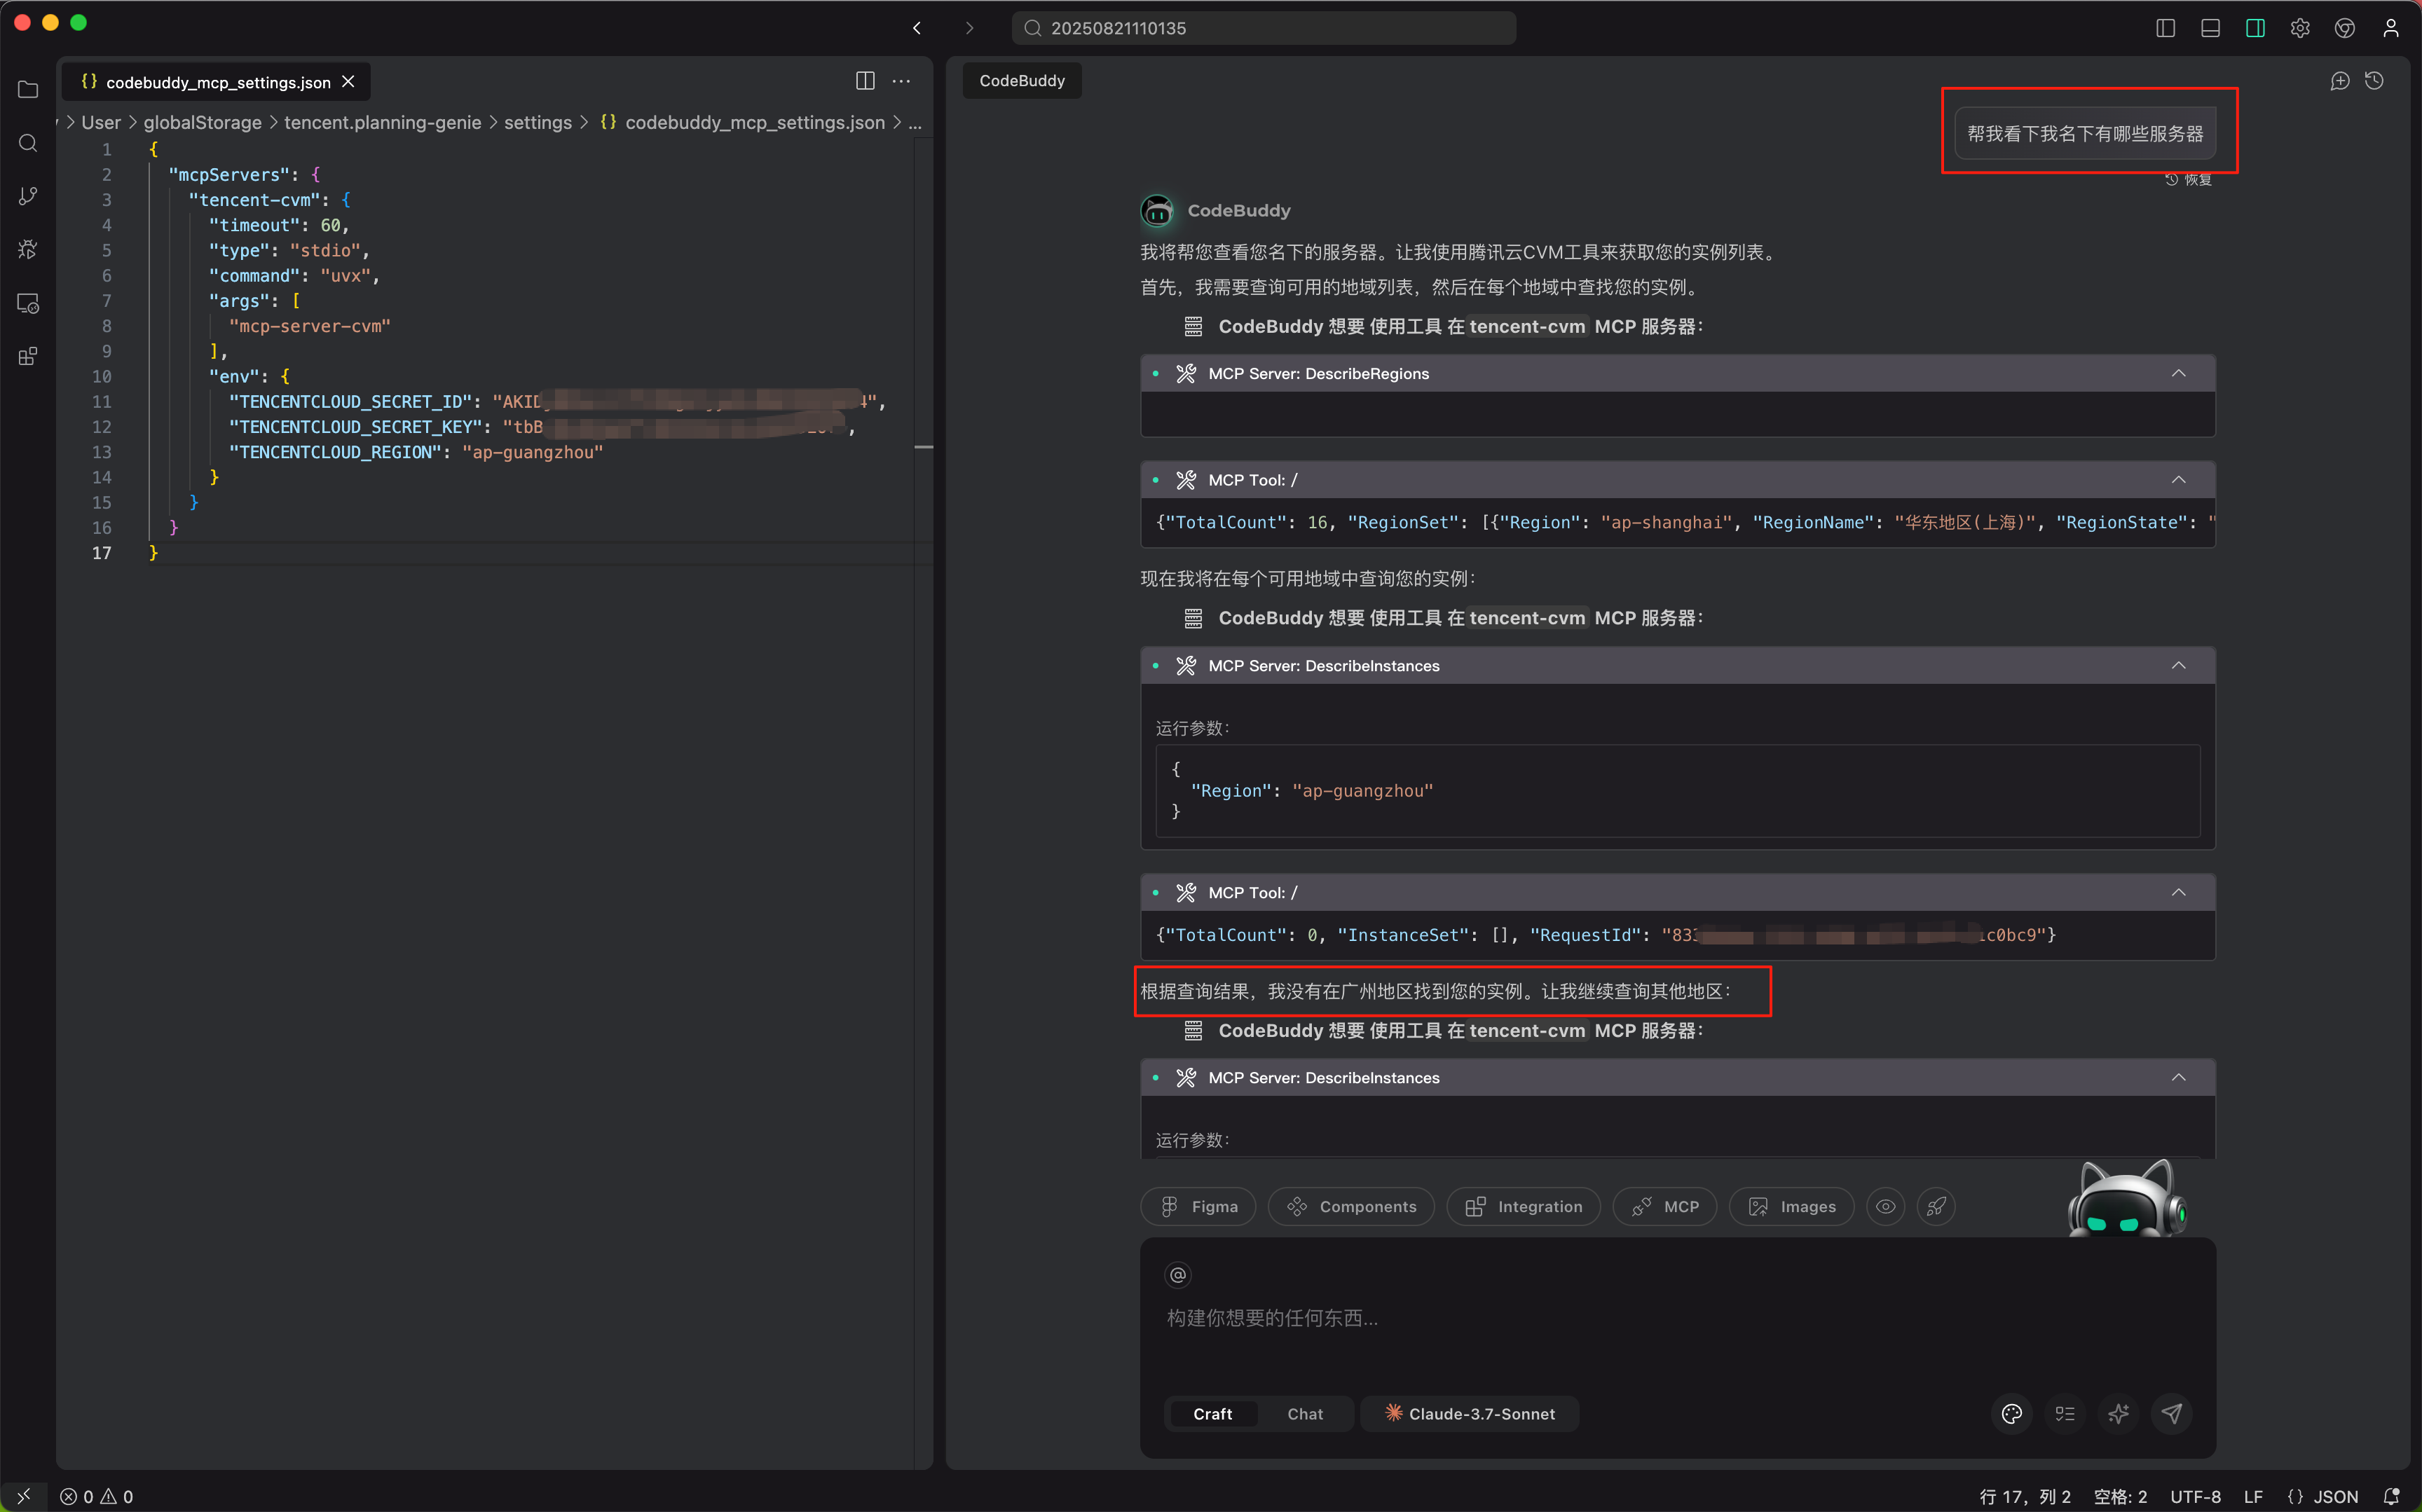This screenshot has height=1512, width=2422.
Task: Select the CodeBuddy tab above the conversation
Action: [1021, 80]
